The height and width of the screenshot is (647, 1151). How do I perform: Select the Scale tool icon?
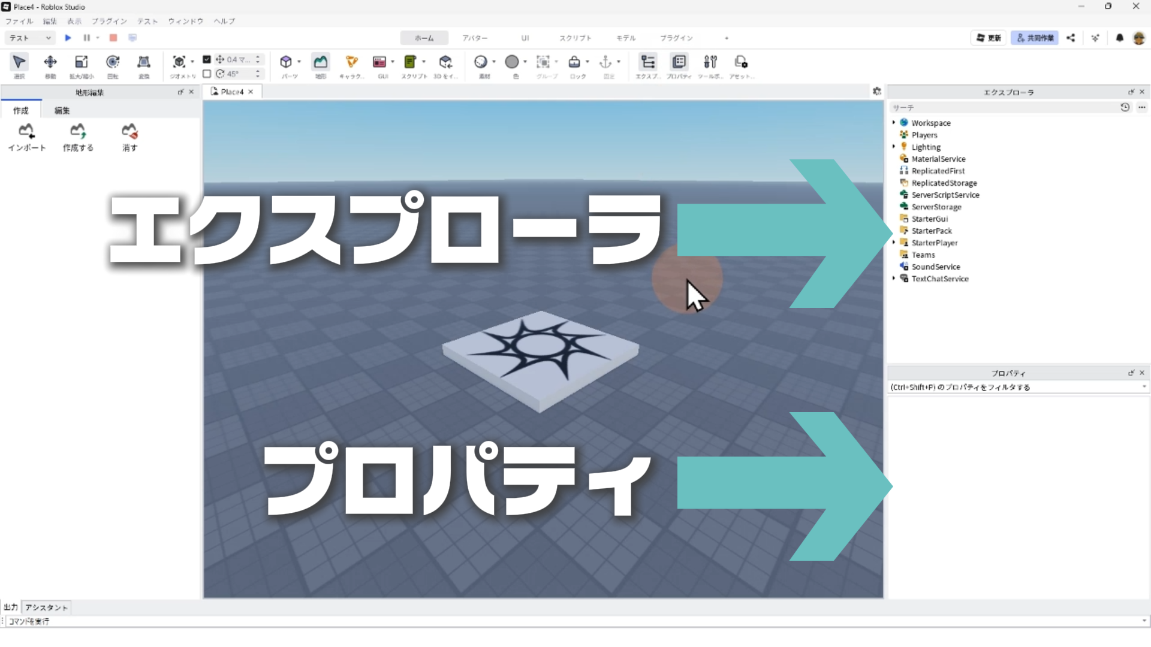(81, 62)
